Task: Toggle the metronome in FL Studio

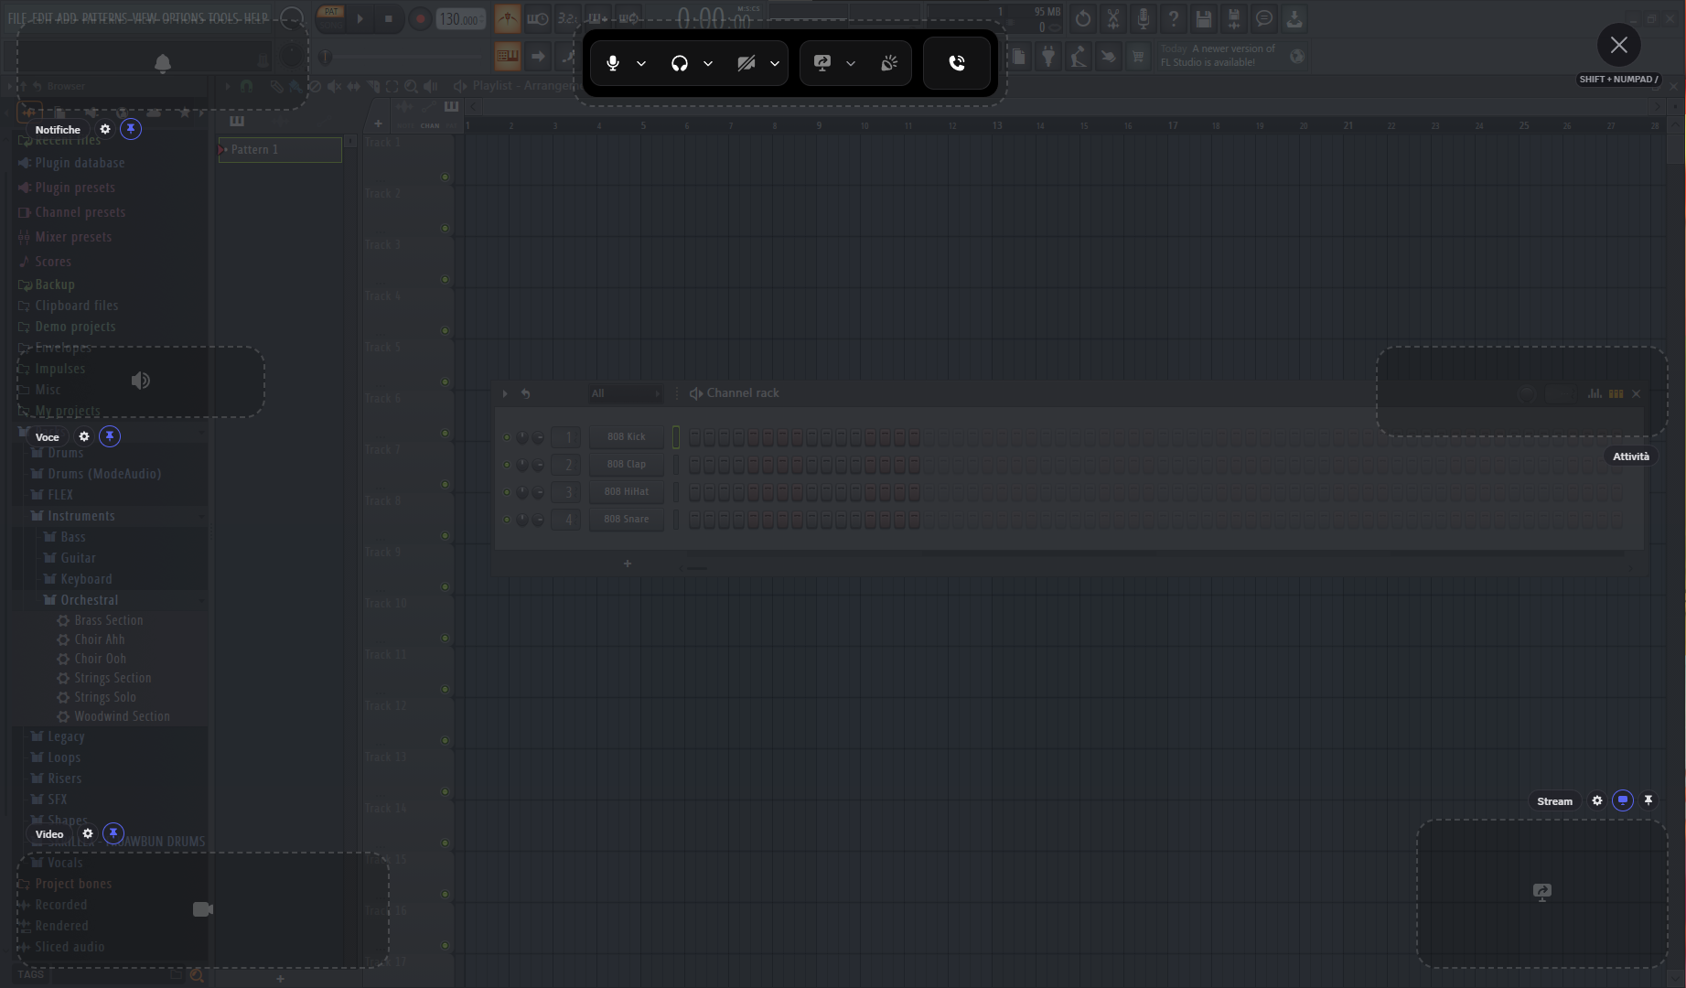Action: click(x=507, y=18)
